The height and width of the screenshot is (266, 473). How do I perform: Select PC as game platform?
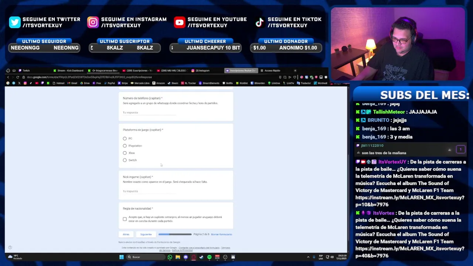[125, 139]
